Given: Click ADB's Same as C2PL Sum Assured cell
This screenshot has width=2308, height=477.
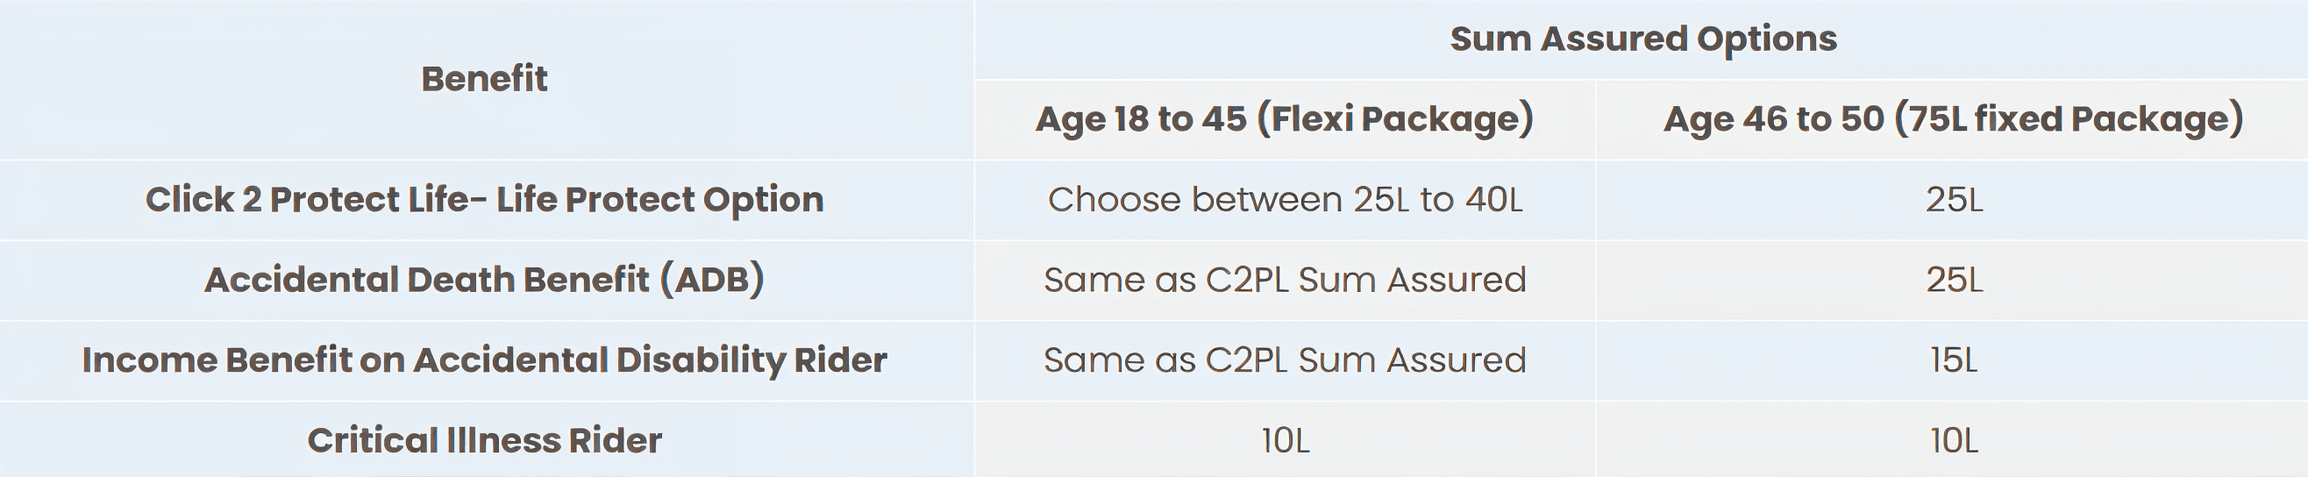Looking at the screenshot, I should [1285, 280].
